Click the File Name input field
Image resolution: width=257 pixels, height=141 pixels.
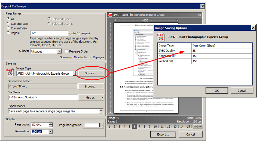tap(41, 97)
